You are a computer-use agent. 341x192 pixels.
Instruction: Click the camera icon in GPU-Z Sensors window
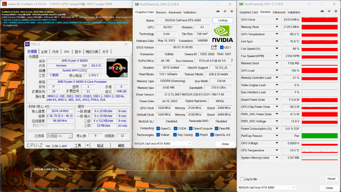[322, 11]
